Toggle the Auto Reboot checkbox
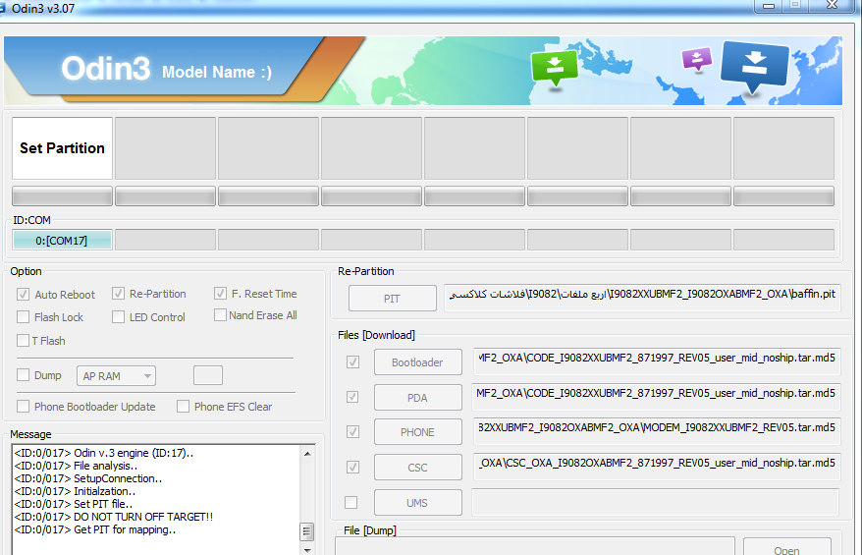 click(x=24, y=295)
